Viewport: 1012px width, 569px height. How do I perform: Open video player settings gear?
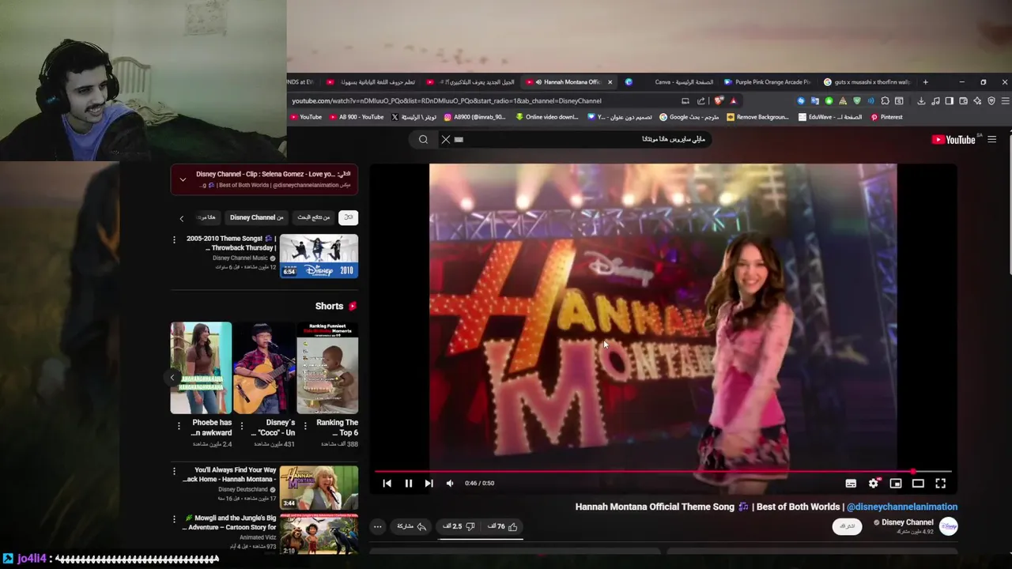pos(874,483)
